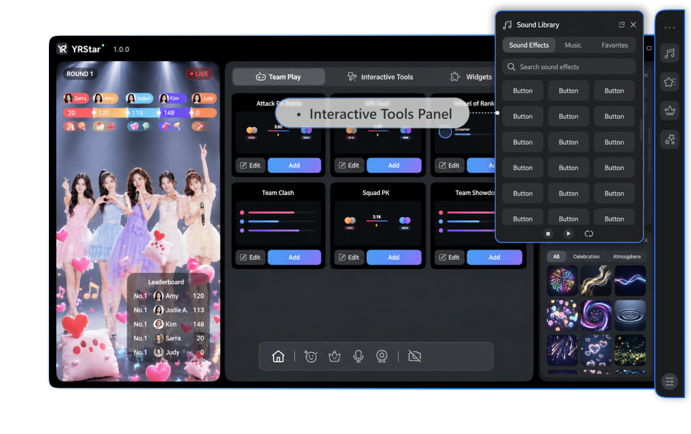Click the ROUND 1 badge

[80, 74]
